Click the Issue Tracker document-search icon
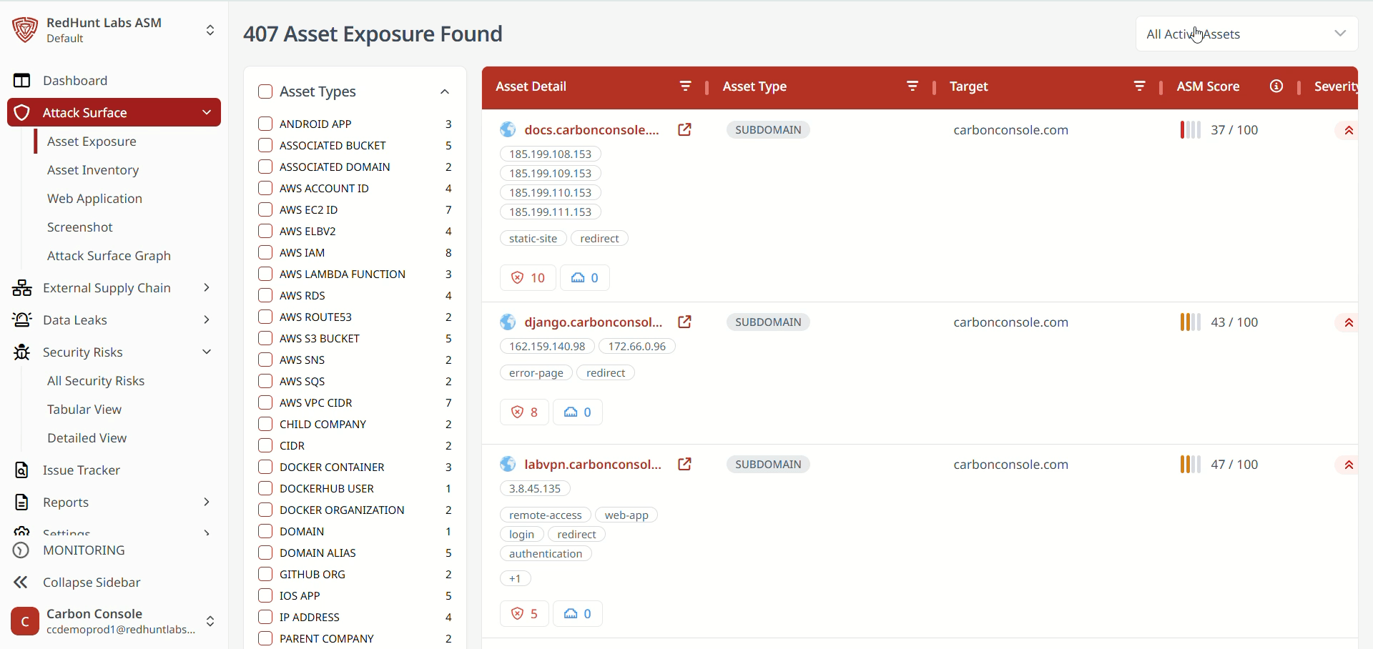Viewport: 1373px width, 649px height. coord(22,470)
